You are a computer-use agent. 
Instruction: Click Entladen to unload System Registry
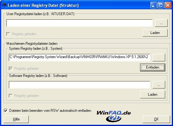point(153,67)
